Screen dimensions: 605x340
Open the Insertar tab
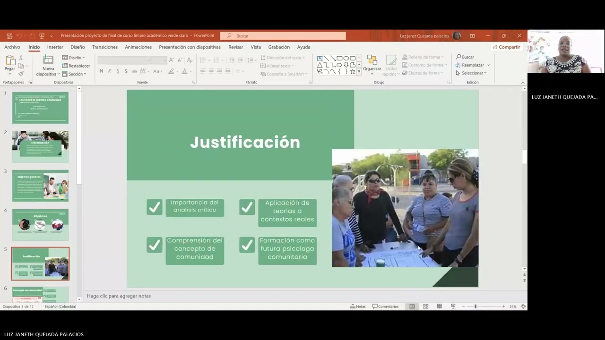pyautogui.click(x=55, y=47)
